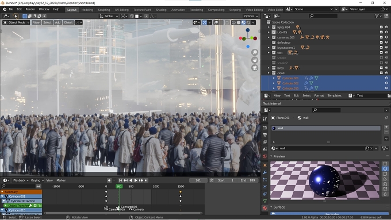Select hair preview shape icon
391x220 pixels.
click(385, 179)
